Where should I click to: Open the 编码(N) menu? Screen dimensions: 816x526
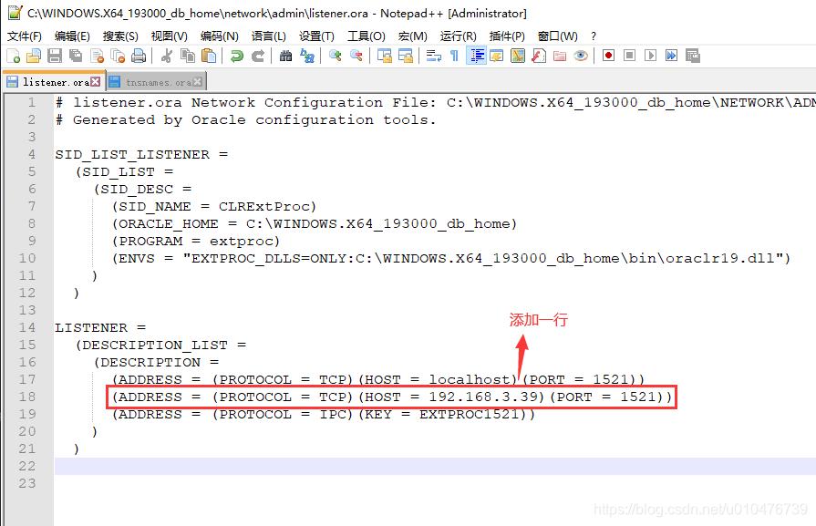pyautogui.click(x=219, y=36)
